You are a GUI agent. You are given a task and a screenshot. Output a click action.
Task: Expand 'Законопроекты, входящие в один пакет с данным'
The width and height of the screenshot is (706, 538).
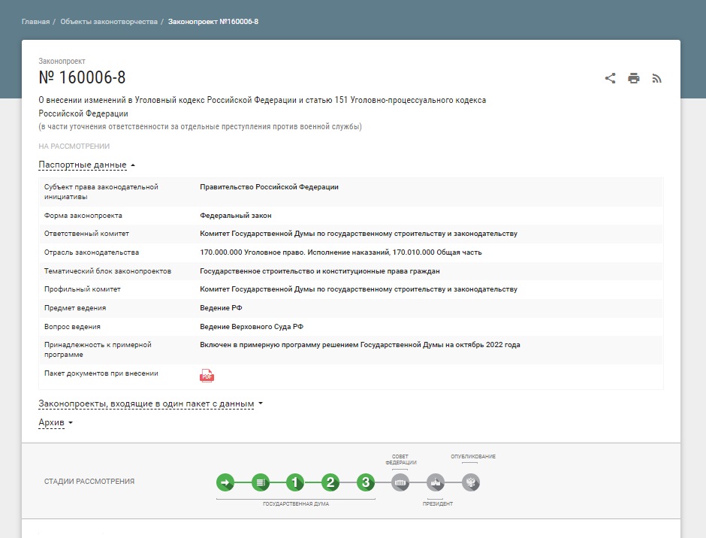tap(150, 404)
